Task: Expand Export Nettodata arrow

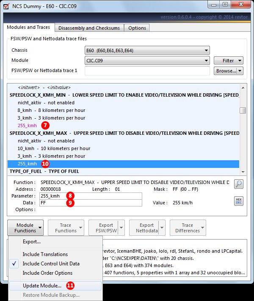Action: pyautogui.click(x=162, y=228)
